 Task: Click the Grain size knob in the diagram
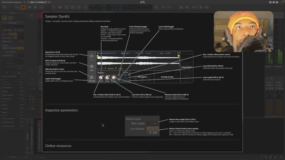click(x=107, y=78)
